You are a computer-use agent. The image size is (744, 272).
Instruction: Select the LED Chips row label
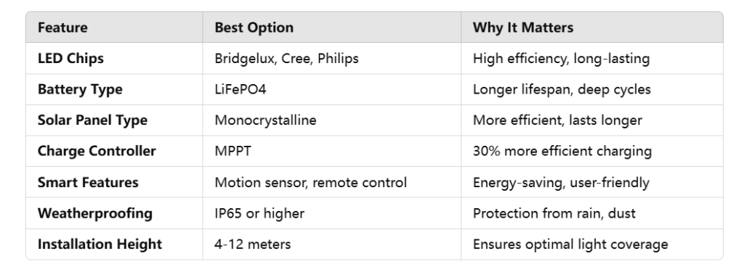70,59
